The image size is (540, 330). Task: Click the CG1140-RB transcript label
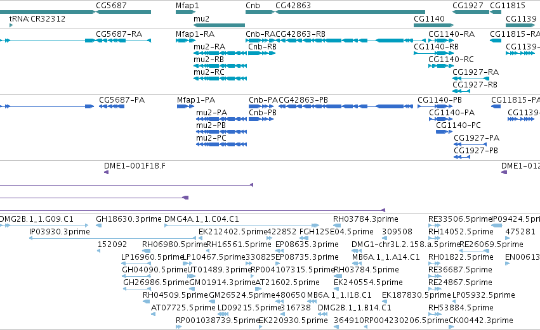436,47
